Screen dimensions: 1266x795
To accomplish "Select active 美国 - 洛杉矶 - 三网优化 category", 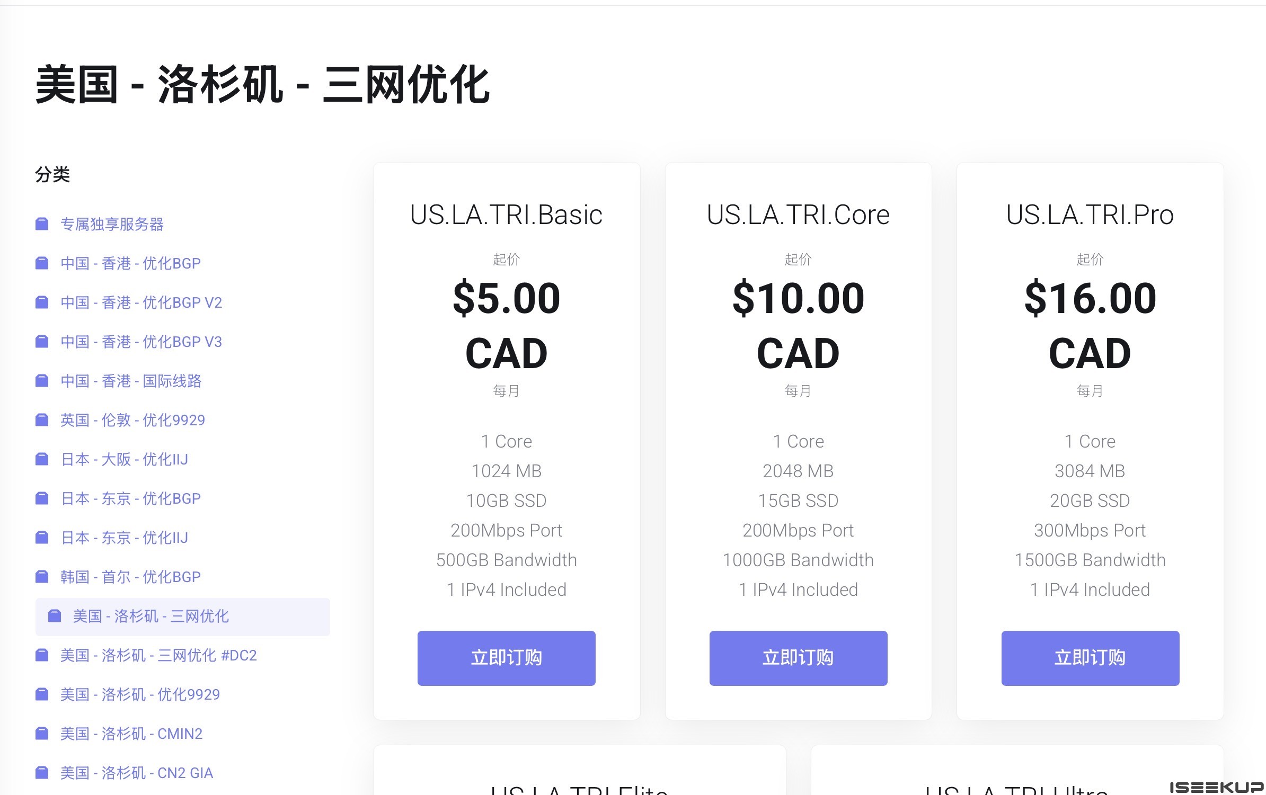I will tap(150, 616).
